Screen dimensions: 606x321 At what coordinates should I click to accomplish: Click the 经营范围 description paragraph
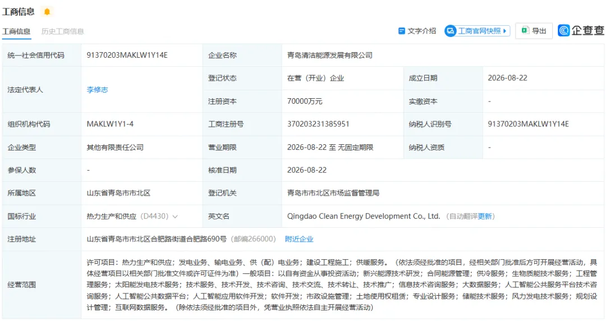point(342,285)
